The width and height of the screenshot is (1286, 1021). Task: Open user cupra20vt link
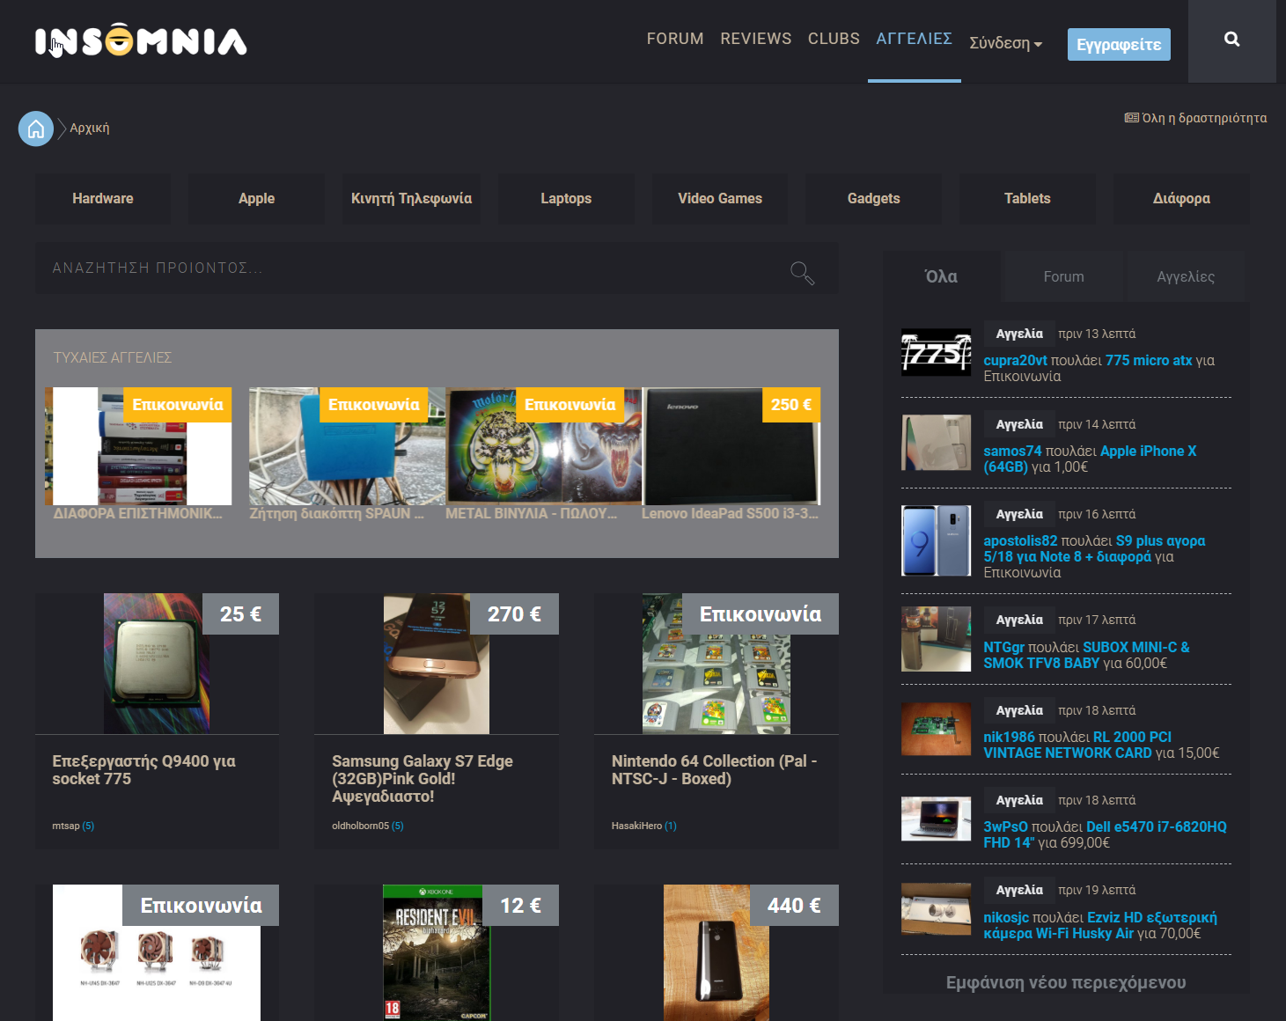click(x=1015, y=360)
